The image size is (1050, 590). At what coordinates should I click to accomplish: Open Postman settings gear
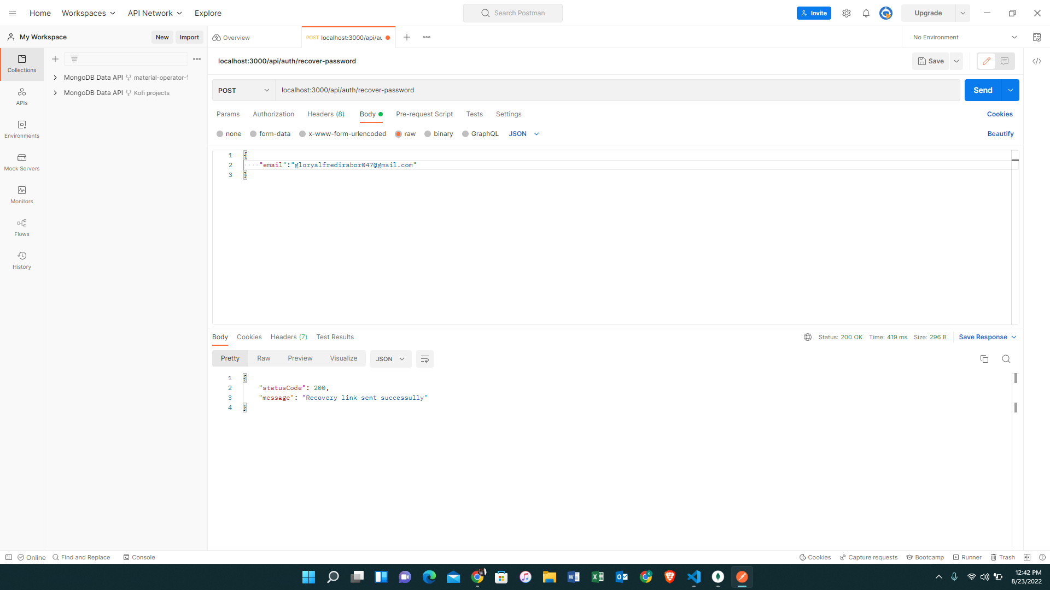click(847, 13)
